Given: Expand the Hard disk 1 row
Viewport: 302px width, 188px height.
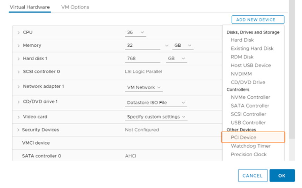Looking at the screenshot, I should (x=18, y=59).
